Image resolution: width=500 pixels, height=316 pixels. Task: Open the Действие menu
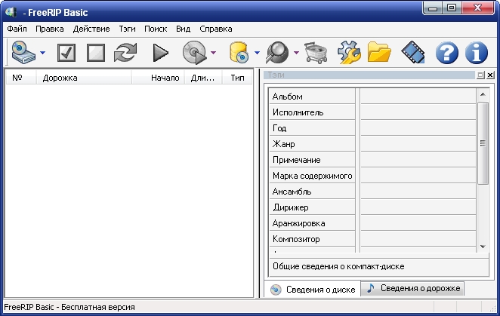click(x=91, y=29)
